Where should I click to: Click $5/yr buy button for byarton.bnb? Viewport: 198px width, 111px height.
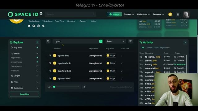[111, 63]
